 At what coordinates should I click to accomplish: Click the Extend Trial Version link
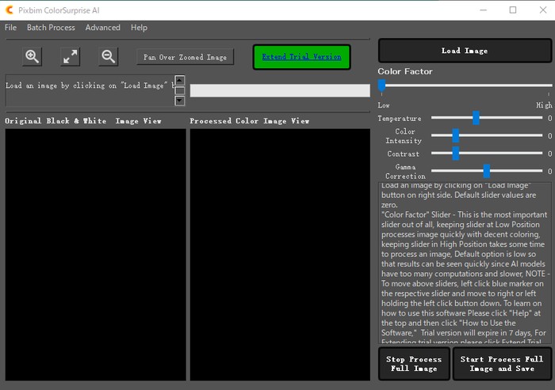coord(301,57)
